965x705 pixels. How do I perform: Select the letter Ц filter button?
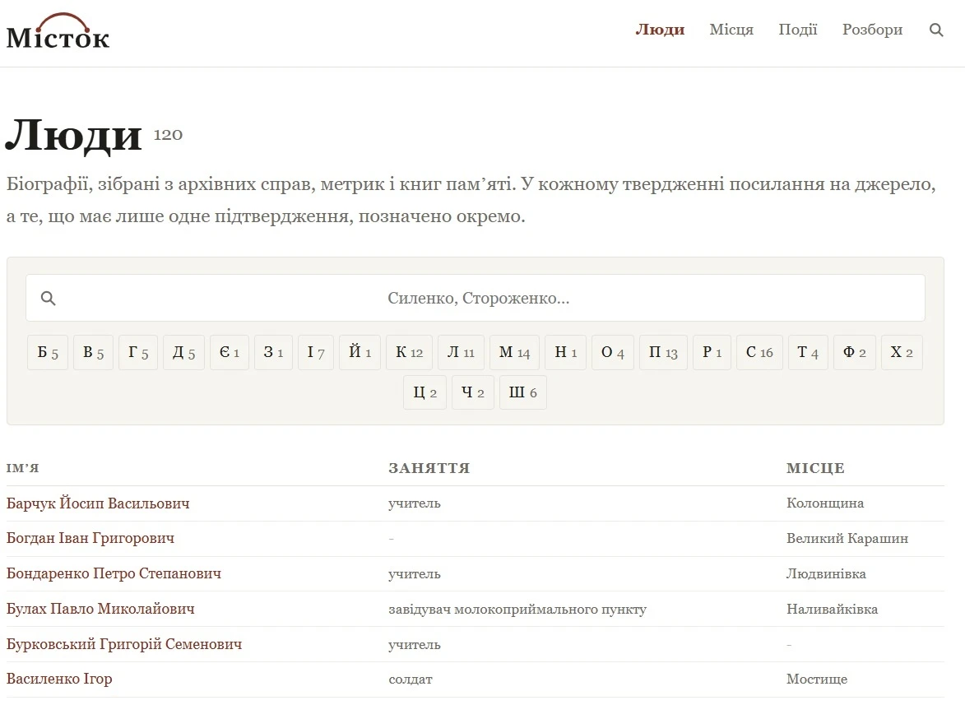425,392
